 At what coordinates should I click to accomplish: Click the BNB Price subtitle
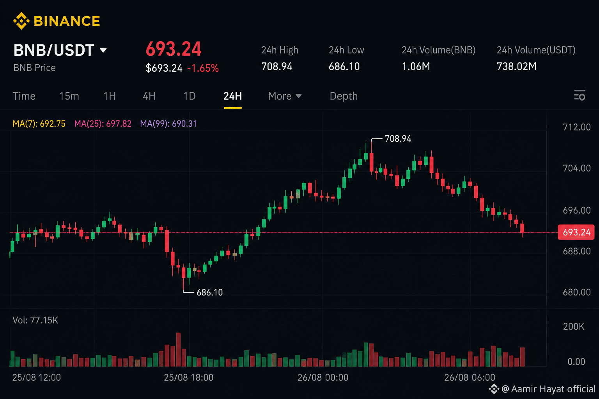coord(34,68)
